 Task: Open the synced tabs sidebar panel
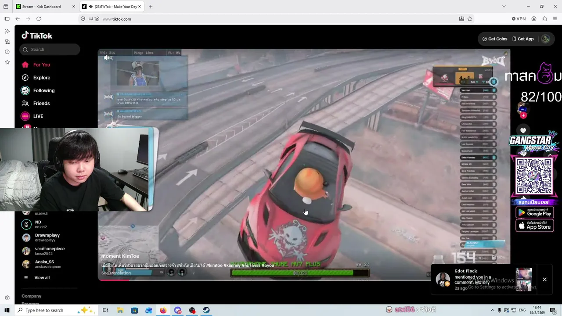point(7,42)
